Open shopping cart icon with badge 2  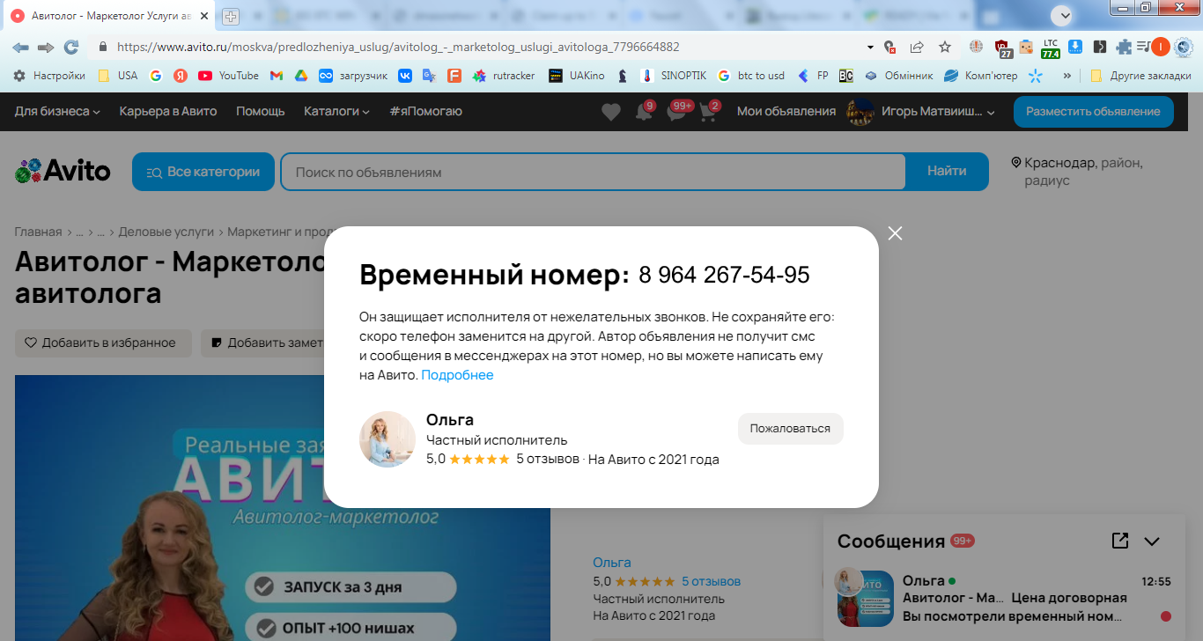pyautogui.click(x=709, y=112)
